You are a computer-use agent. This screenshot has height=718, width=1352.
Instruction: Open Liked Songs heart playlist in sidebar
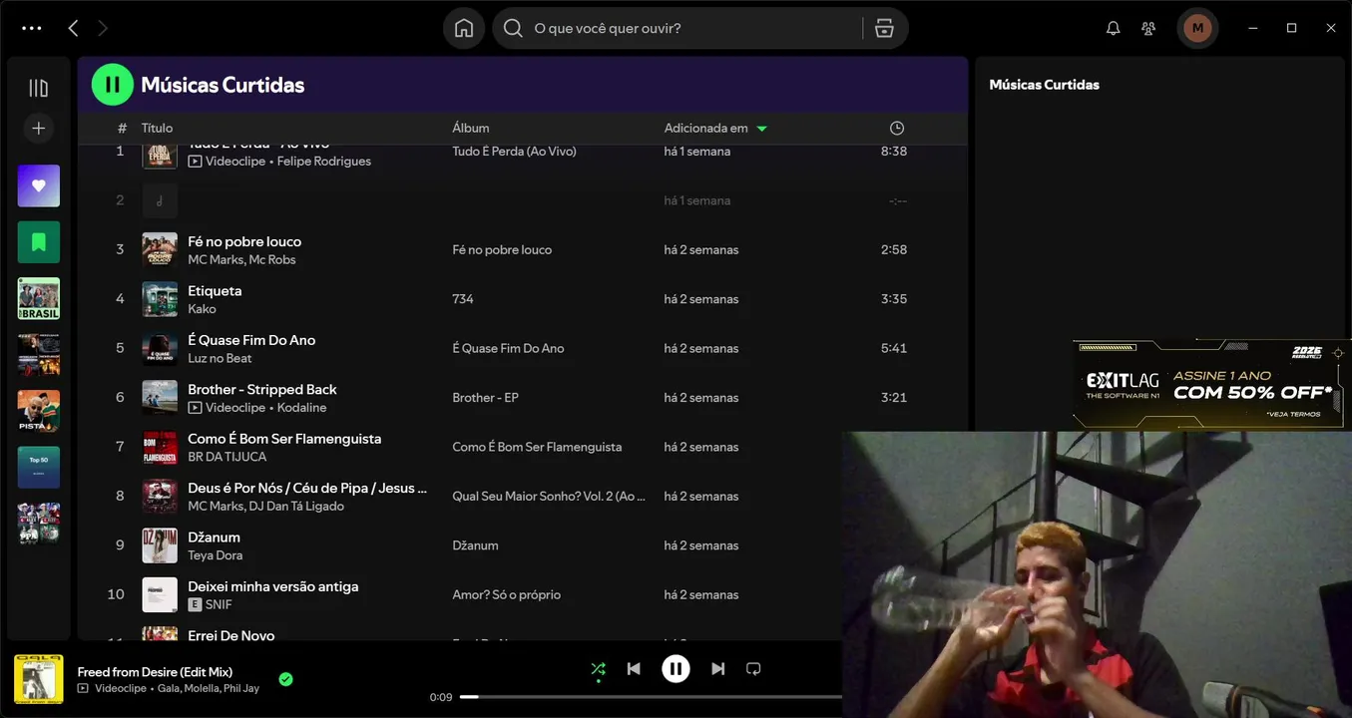point(38,185)
